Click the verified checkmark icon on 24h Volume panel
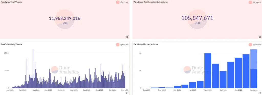 (260, 37)
